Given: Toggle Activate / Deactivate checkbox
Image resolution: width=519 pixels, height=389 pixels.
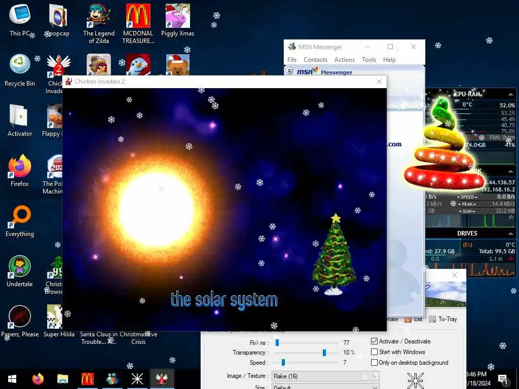Looking at the screenshot, I should click(x=374, y=341).
